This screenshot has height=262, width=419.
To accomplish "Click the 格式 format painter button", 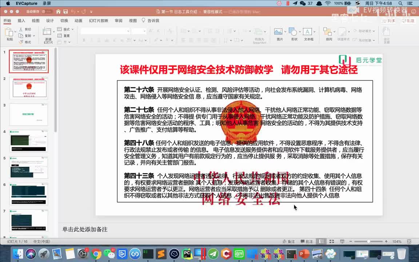I will coord(25,42).
